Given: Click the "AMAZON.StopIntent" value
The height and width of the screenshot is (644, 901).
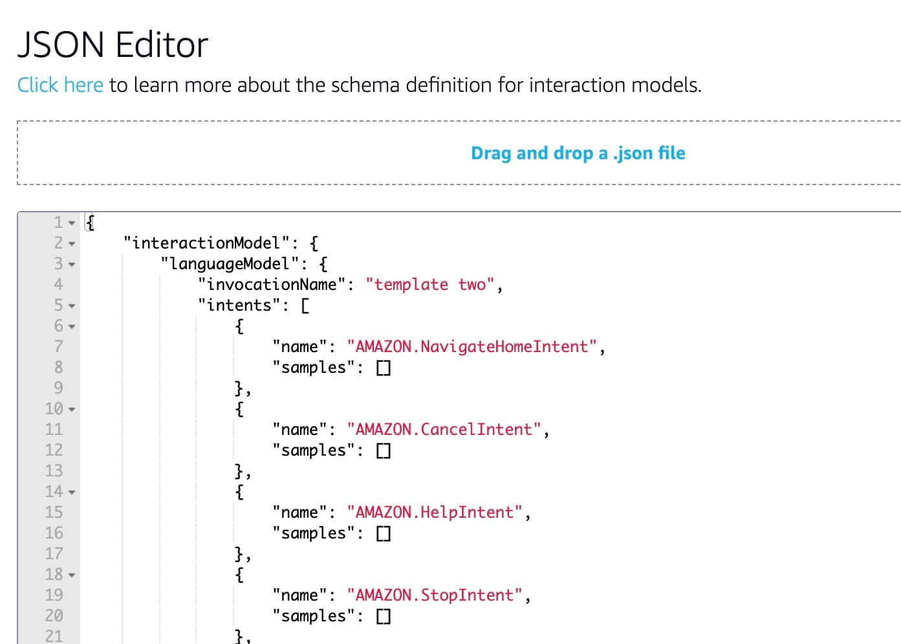Looking at the screenshot, I should (435, 595).
